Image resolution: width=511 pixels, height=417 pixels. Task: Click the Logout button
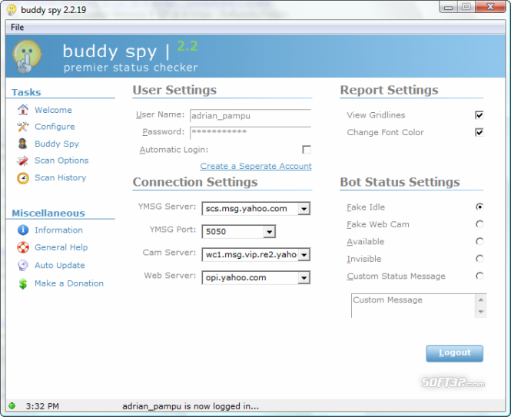454,353
